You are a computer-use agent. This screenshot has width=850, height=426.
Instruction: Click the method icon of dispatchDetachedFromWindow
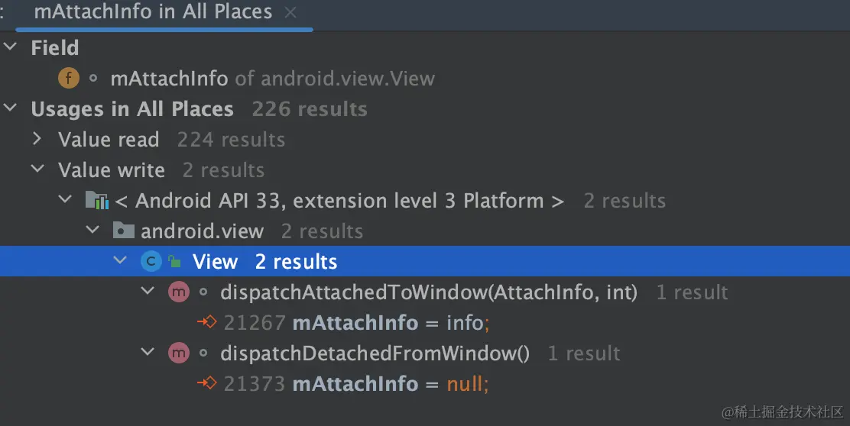point(178,353)
